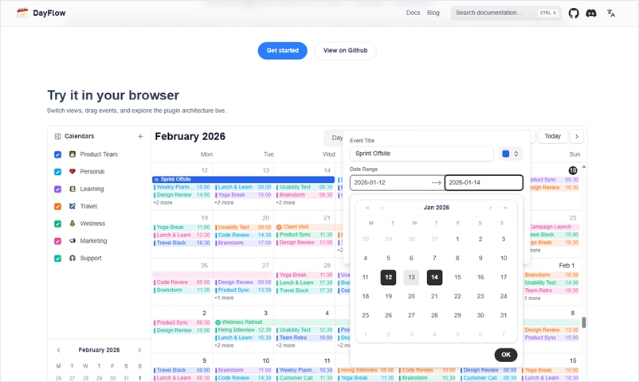The height and width of the screenshot is (382, 639).
Task: Open the Discord icon link
Action: pos(591,13)
